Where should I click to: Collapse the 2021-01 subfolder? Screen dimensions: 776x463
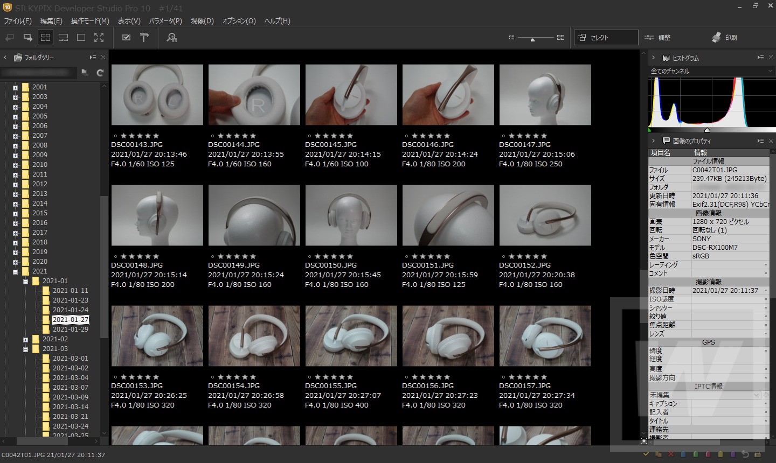tap(25, 281)
